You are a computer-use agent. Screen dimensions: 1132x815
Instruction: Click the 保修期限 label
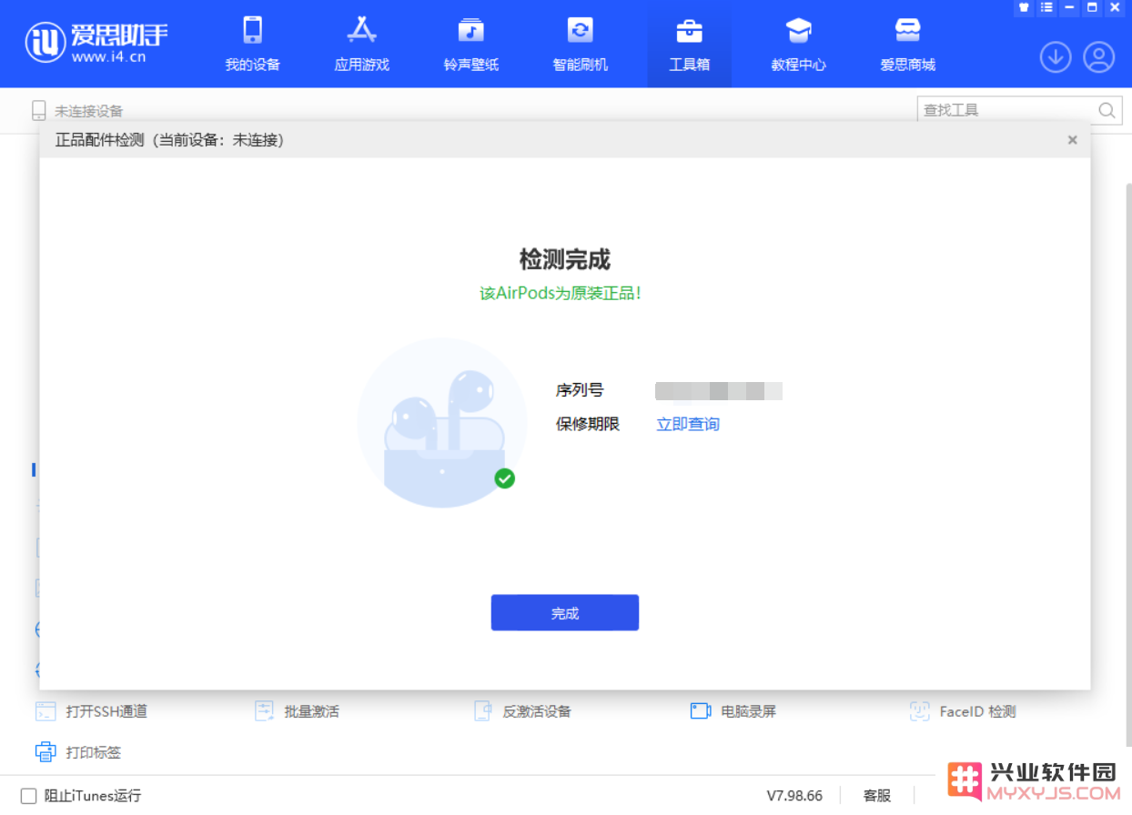pos(588,424)
